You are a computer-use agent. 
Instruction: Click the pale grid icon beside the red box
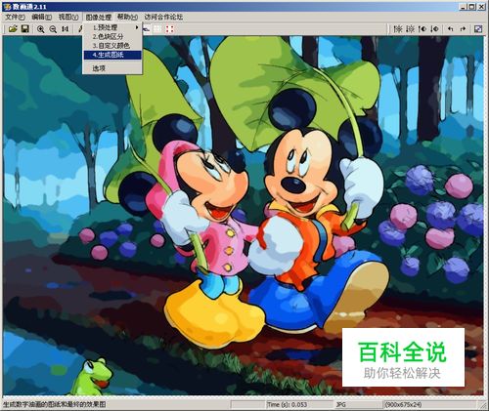[157, 29]
